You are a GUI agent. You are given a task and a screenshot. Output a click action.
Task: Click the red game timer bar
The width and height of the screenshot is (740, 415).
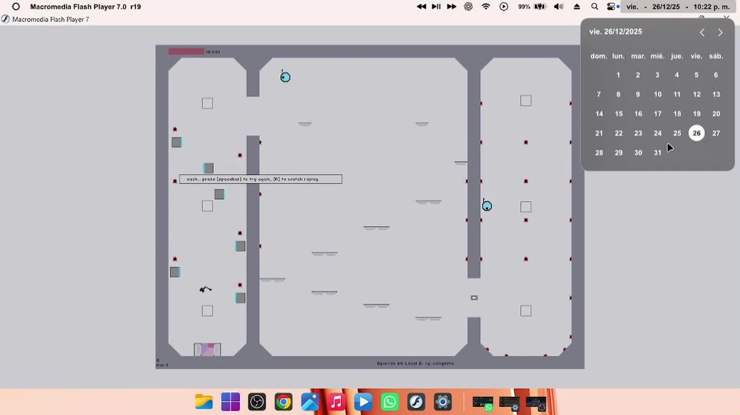(186, 52)
